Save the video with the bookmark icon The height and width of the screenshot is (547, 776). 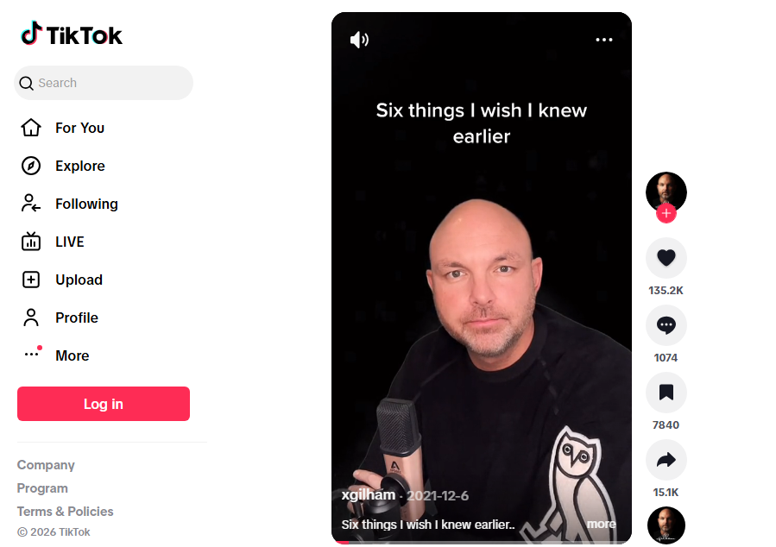666,393
